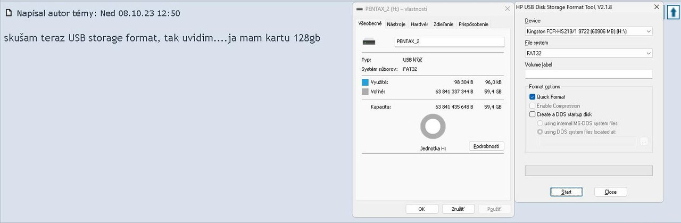The width and height of the screenshot is (681, 223).
Task: Click the format progress bar in HP tool
Action: pyautogui.click(x=588, y=171)
